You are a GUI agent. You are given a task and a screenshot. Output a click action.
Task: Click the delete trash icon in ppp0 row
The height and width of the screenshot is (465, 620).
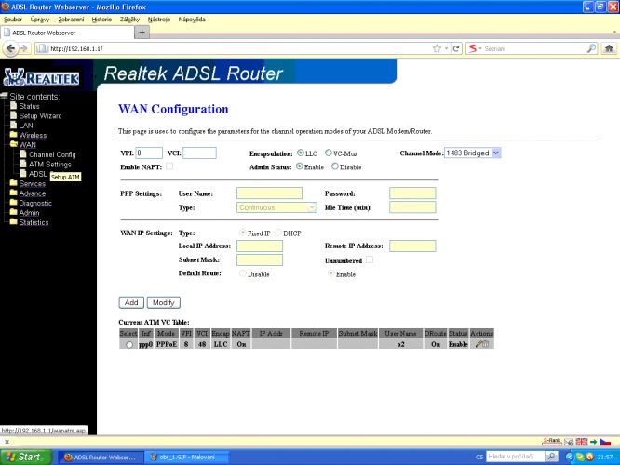click(x=486, y=344)
